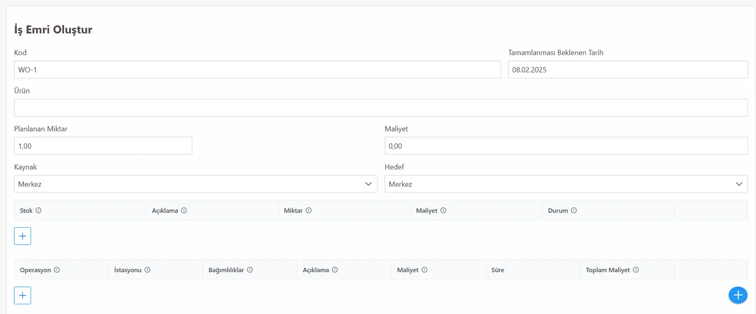Click the info icon beside Toplam Maliyet
The height and width of the screenshot is (314, 756).
click(636, 270)
